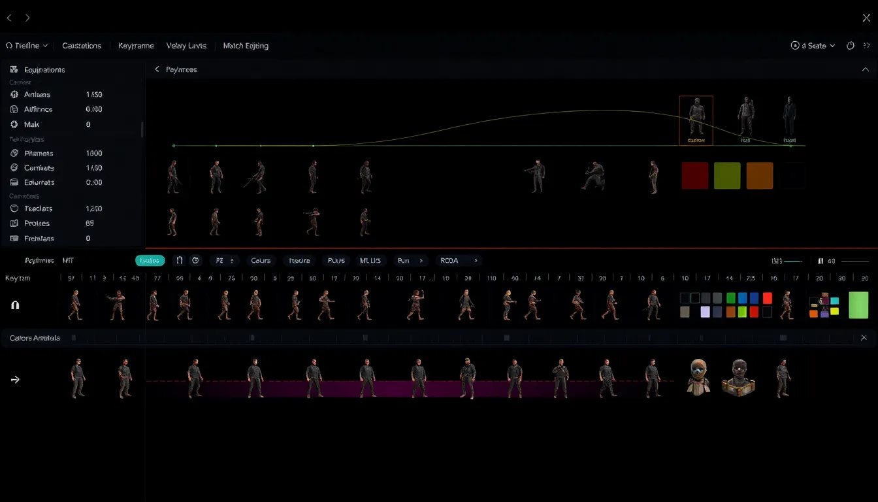The width and height of the screenshot is (878, 502).
Task: Open the Tiefine dropdown in top menu
Action: (x=27, y=46)
